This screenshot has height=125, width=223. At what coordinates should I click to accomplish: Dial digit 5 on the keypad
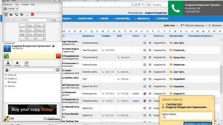[32, 30]
